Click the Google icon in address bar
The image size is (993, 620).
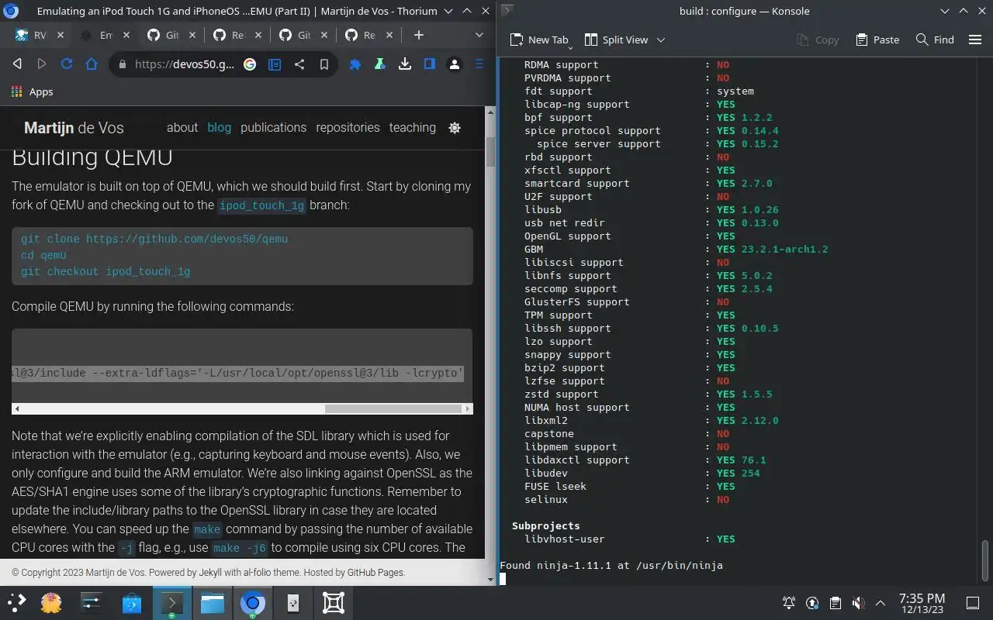click(x=250, y=65)
